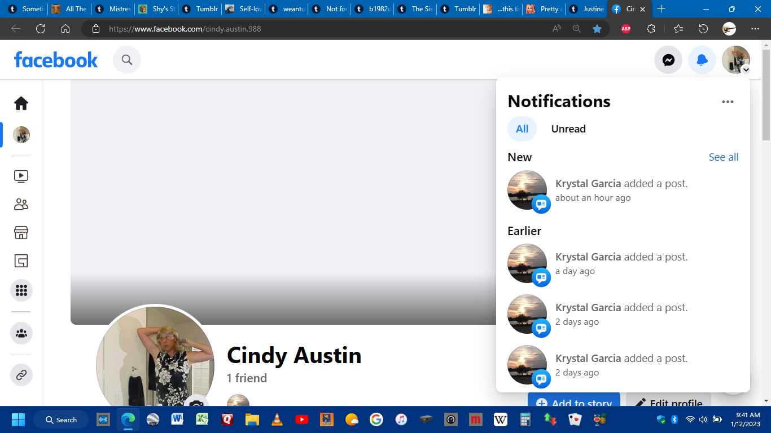
Task: Favorite this page with star icon
Action: click(597, 29)
